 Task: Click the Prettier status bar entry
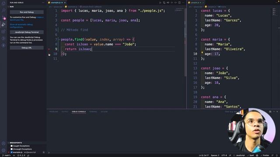[x=265, y=155]
